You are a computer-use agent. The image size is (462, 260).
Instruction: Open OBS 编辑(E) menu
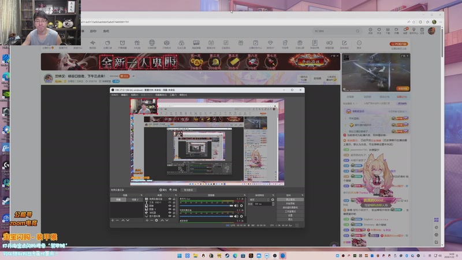click(x=125, y=95)
